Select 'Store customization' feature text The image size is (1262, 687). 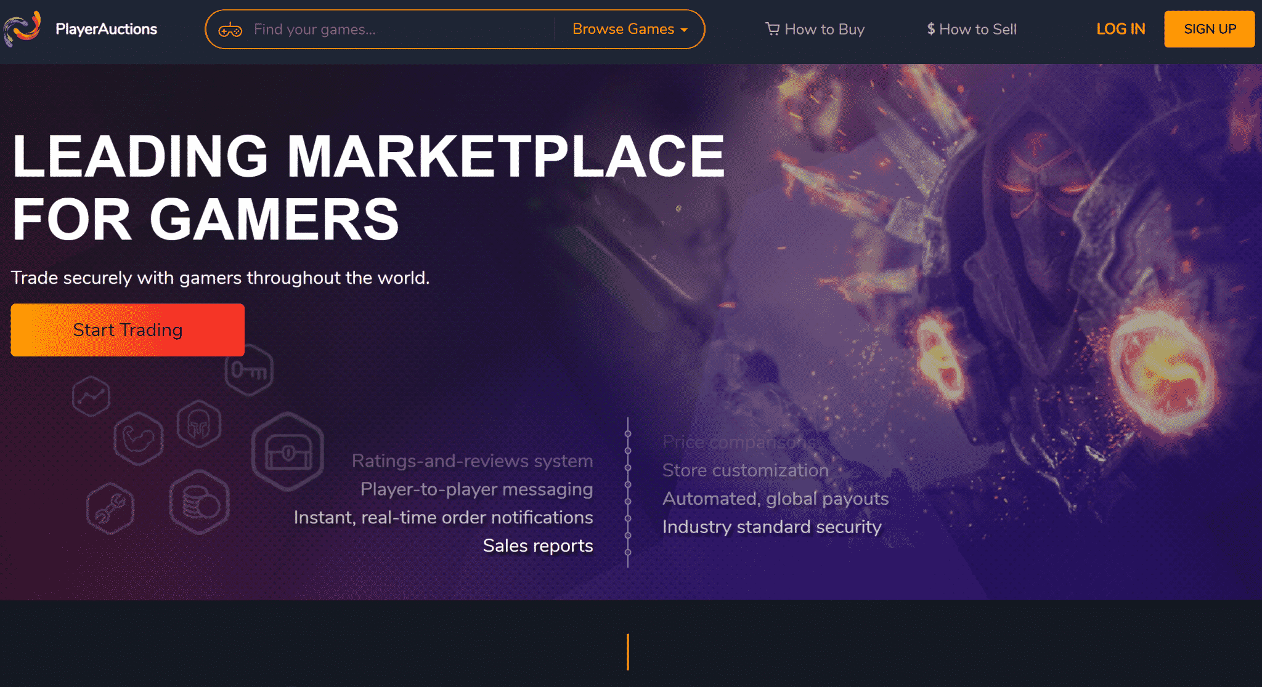click(746, 470)
